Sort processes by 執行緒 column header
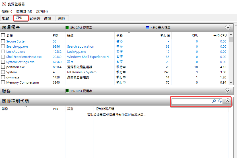 pos(165,35)
